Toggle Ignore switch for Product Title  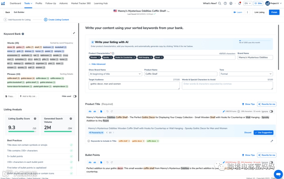[271, 111]
